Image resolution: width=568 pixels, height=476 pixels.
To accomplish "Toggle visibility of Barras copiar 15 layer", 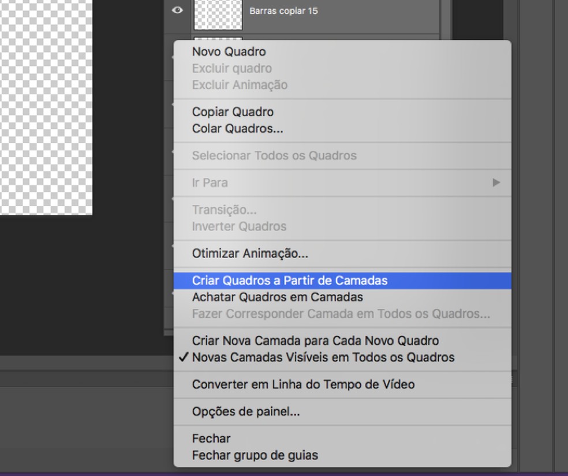I will tap(177, 10).
